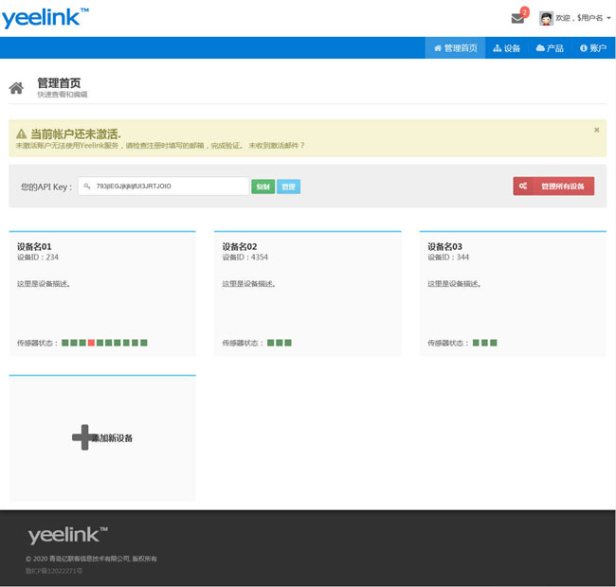Screen dimensions: 616x587
Task: Open the 设备名02 device card title
Action: 240,246
